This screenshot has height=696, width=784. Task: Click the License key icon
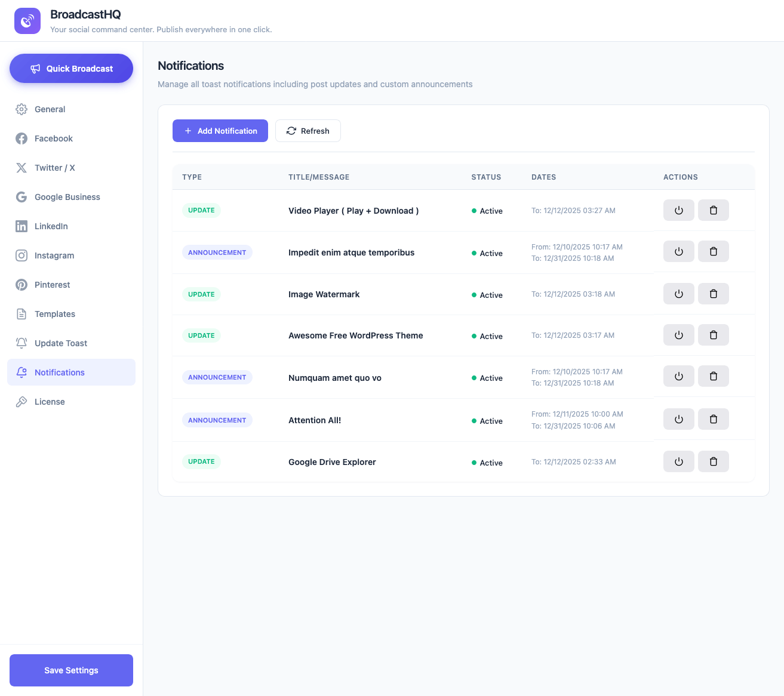pos(21,402)
